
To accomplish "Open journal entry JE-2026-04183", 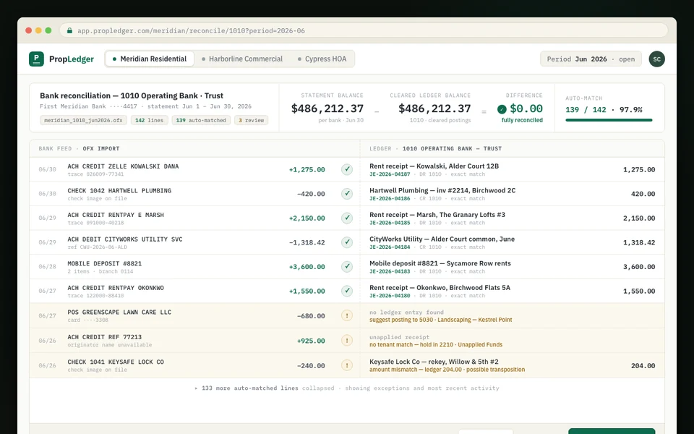I will (390, 271).
